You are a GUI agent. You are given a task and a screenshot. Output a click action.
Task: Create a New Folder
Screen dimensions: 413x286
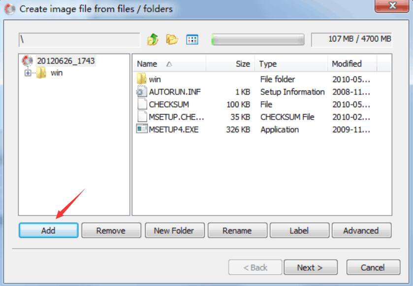click(x=174, y=230)
